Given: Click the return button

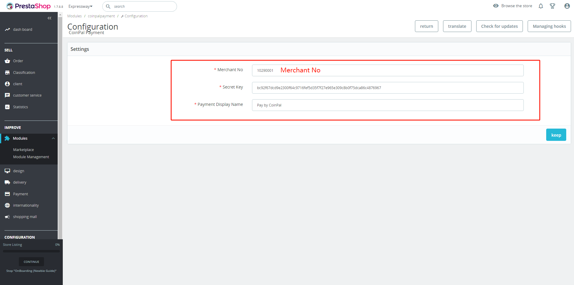Looking at the screenshot, I should tap(427, 26).
